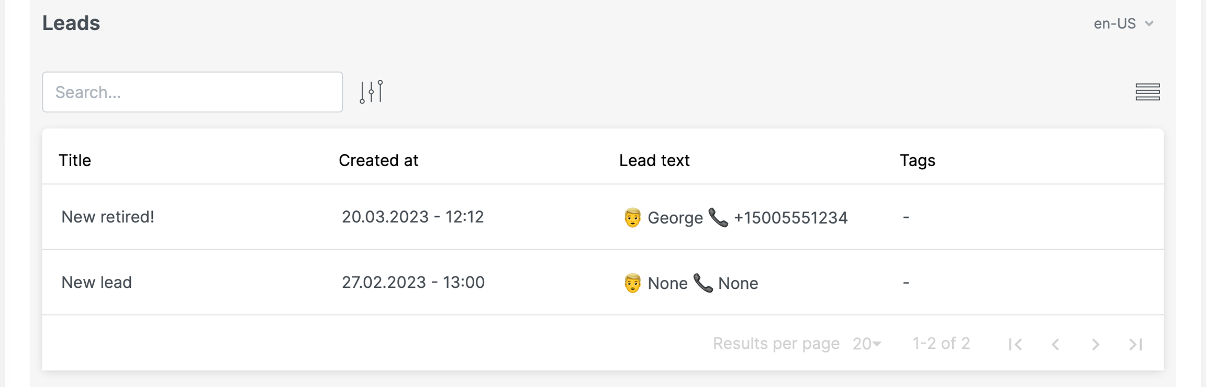Expand the results per page dropdown
Image resolution: width=1206 pixels, height=387 pixels.
867,344
